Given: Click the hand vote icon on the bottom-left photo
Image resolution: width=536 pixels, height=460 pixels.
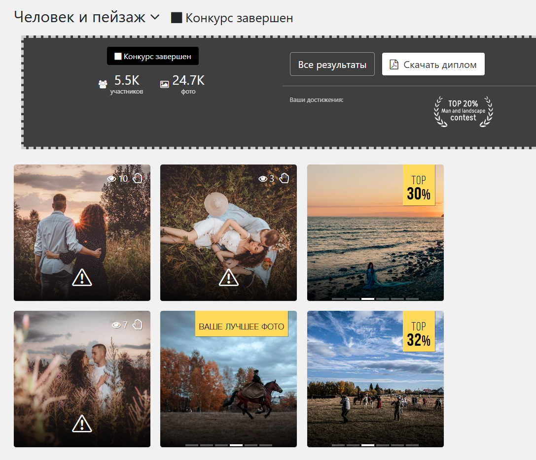Looking at the screenshot, I should [138, 325].
